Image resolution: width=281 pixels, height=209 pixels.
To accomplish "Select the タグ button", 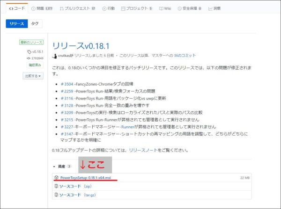I will (35, 24).
